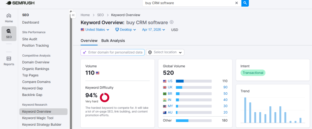Click the Competitive Analysis section heading
The height and width of the screenshot is (129, 312).
pyautogui.click(x=36, y=56)
